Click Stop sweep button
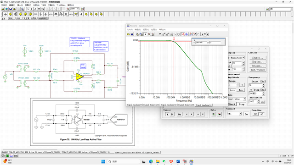 pos(242,104)
